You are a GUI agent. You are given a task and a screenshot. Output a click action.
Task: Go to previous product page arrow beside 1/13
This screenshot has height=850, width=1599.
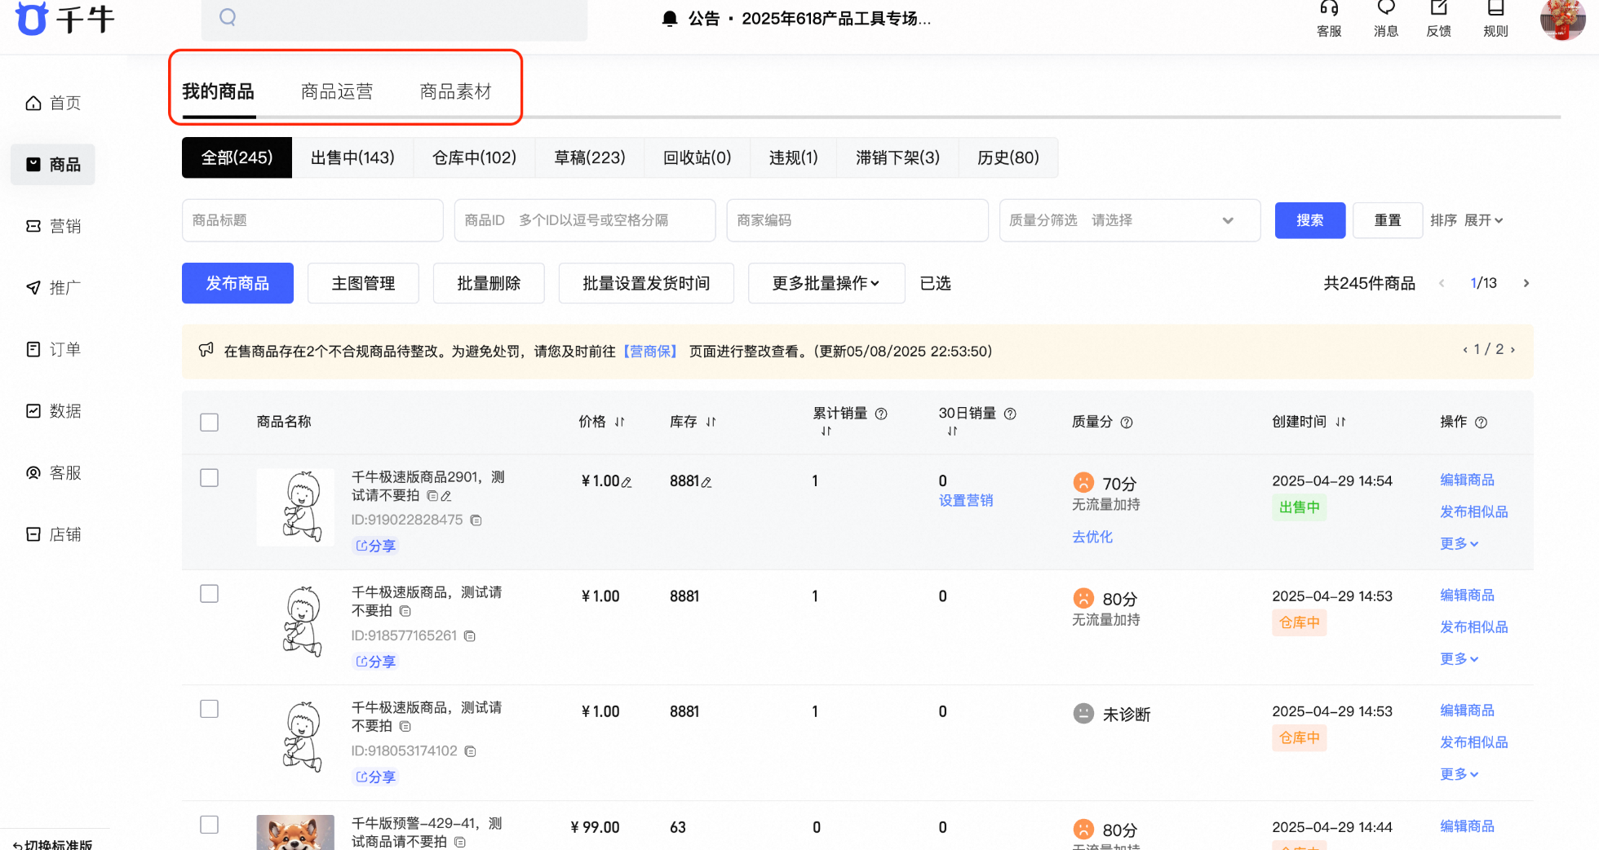pyautogui.click(x=1442, y=283)
